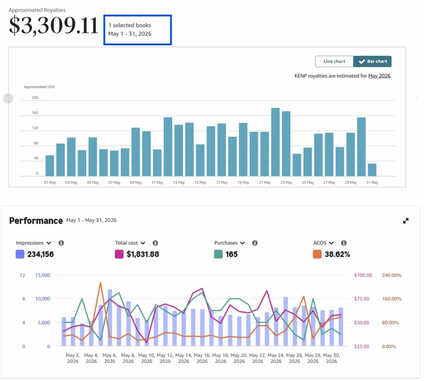The width and height of the screenshot is (424, 381).
Task: Expand the Performance chart to fullscreen
Action: 406,221
